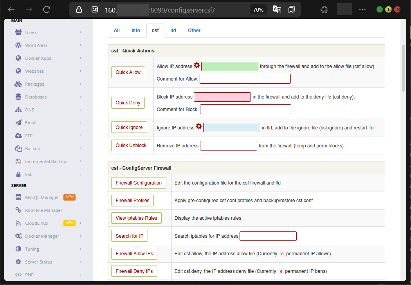411x285 pixels.
Task: Expand the Databases menu chevron
Action: tap(81, 97)
